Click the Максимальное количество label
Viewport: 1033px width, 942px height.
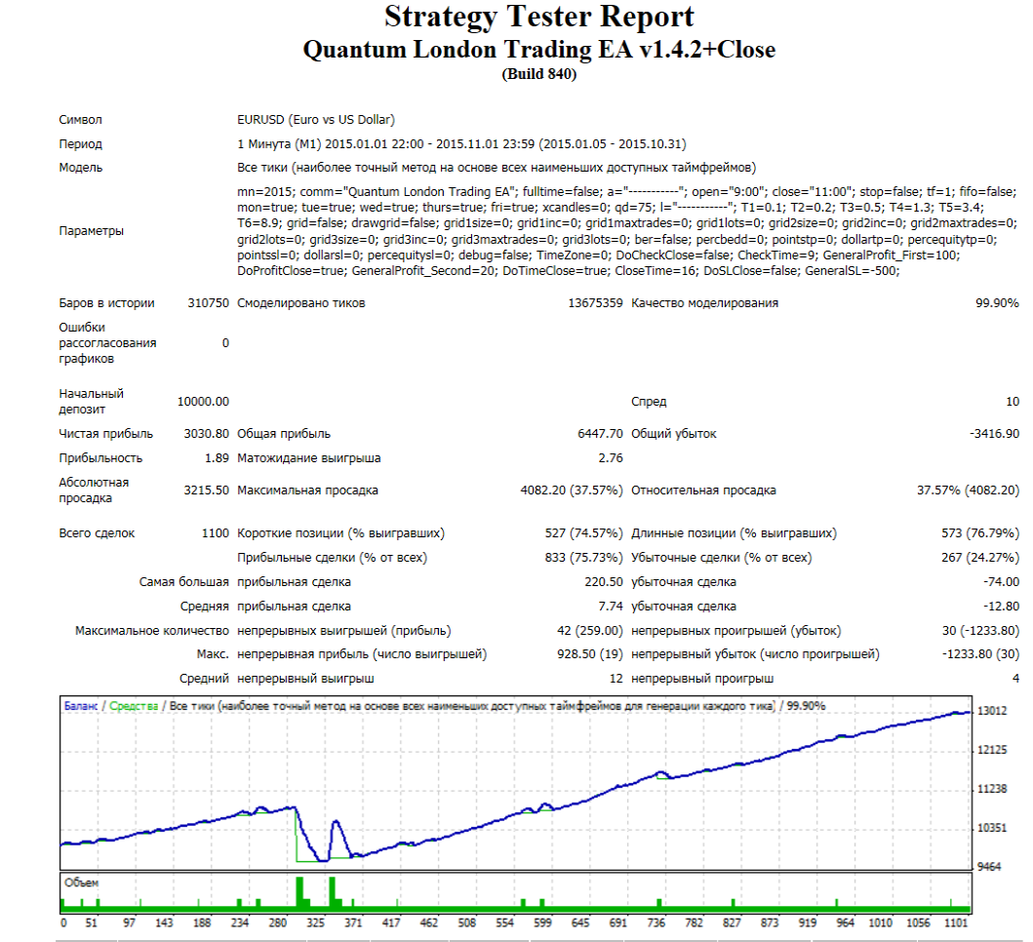pyautogui.click(x=151, y=630)
